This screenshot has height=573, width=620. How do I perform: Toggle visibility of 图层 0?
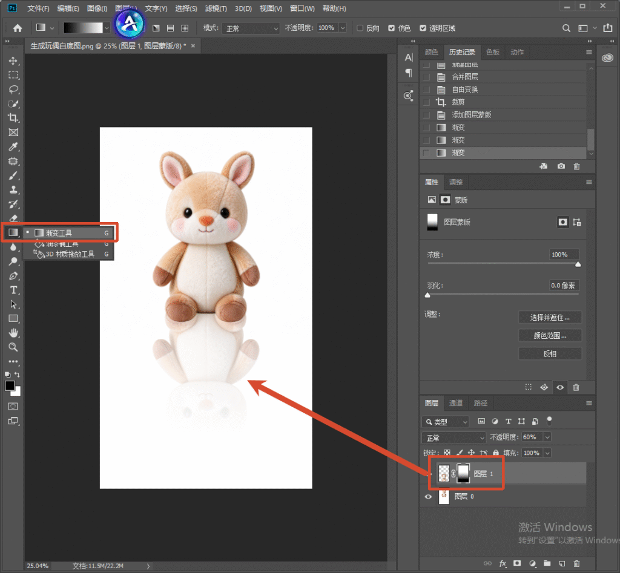coord(428,497)
